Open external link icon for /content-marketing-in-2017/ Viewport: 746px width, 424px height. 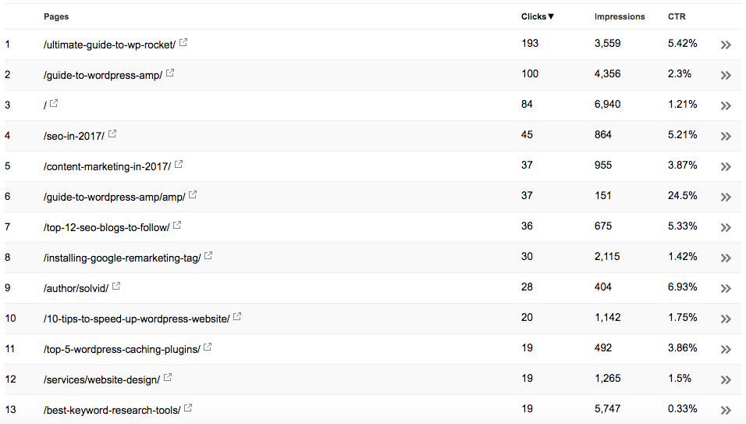pos(179,165)
